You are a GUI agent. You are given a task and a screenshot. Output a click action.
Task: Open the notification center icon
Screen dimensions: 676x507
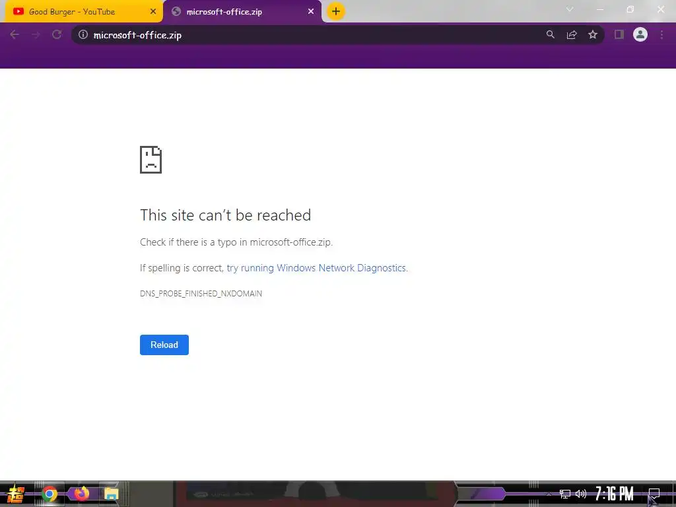point(654,494)
